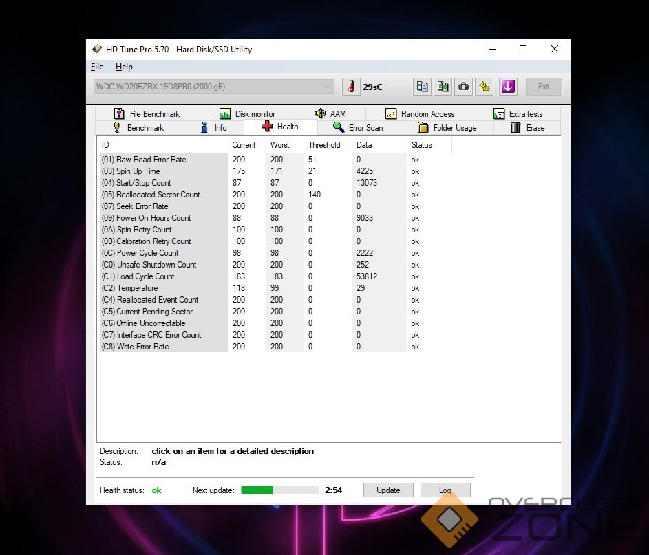Click the copy screenshot to clipboard icon

point(443,87)
